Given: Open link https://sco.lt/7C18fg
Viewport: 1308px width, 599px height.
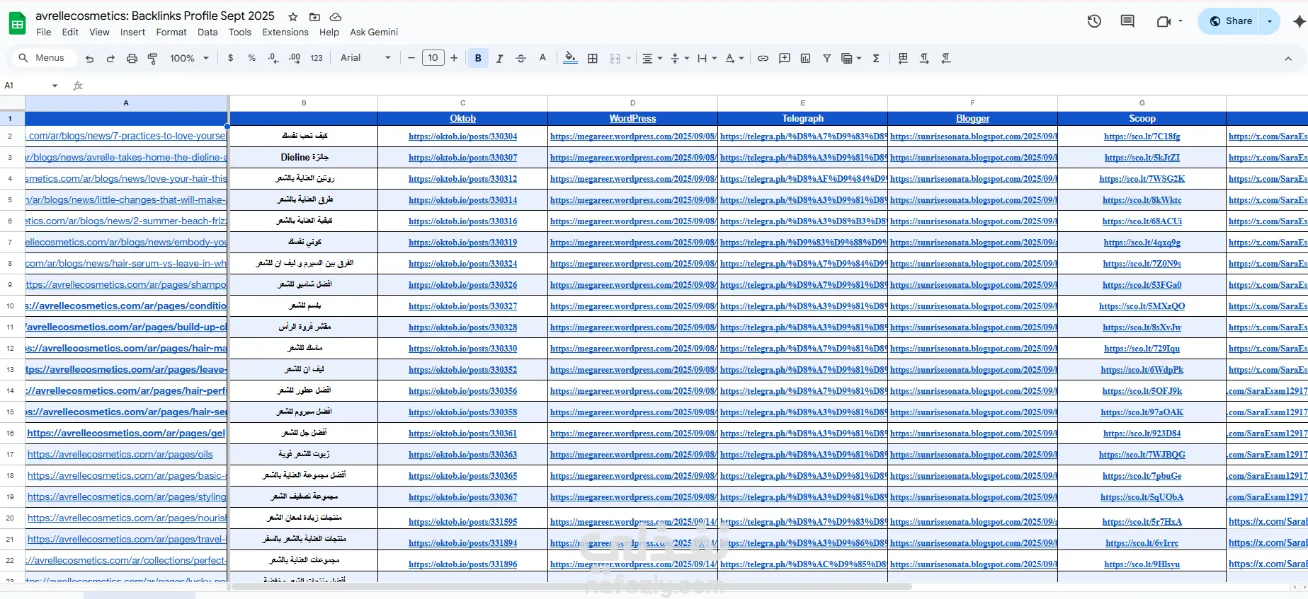Looking at the screenshot, I should pos(1142,136).
